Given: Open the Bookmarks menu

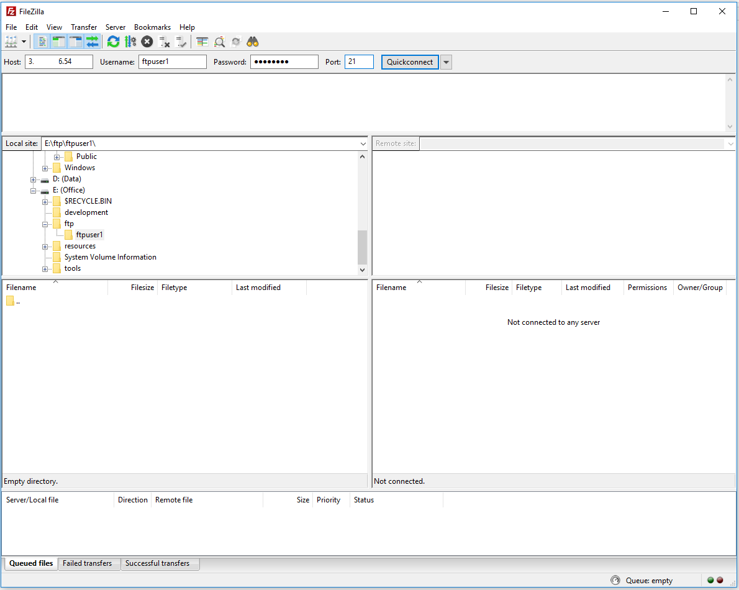Looking at the screenshot, I should coord(152,27).
